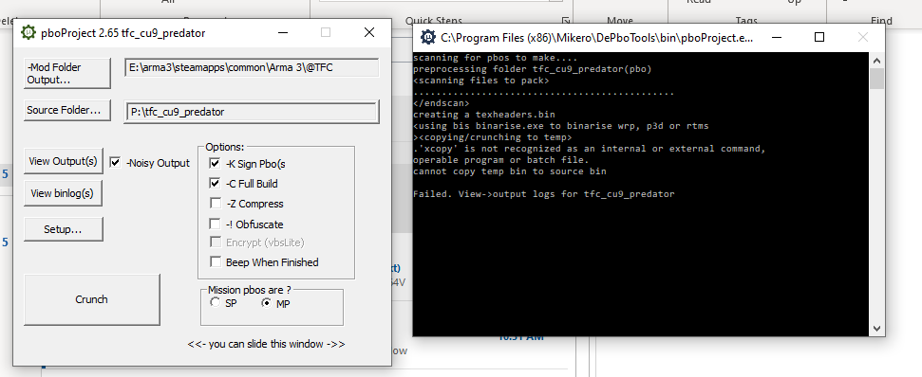Screen dimensions: 922x377
Task: Click 'Failed. View->output logs' console line
Action: pyautogui.click(x=544, y=193)
